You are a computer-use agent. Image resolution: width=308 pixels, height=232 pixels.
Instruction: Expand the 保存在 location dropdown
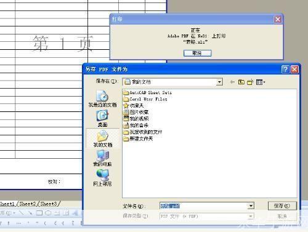[219, 82]
